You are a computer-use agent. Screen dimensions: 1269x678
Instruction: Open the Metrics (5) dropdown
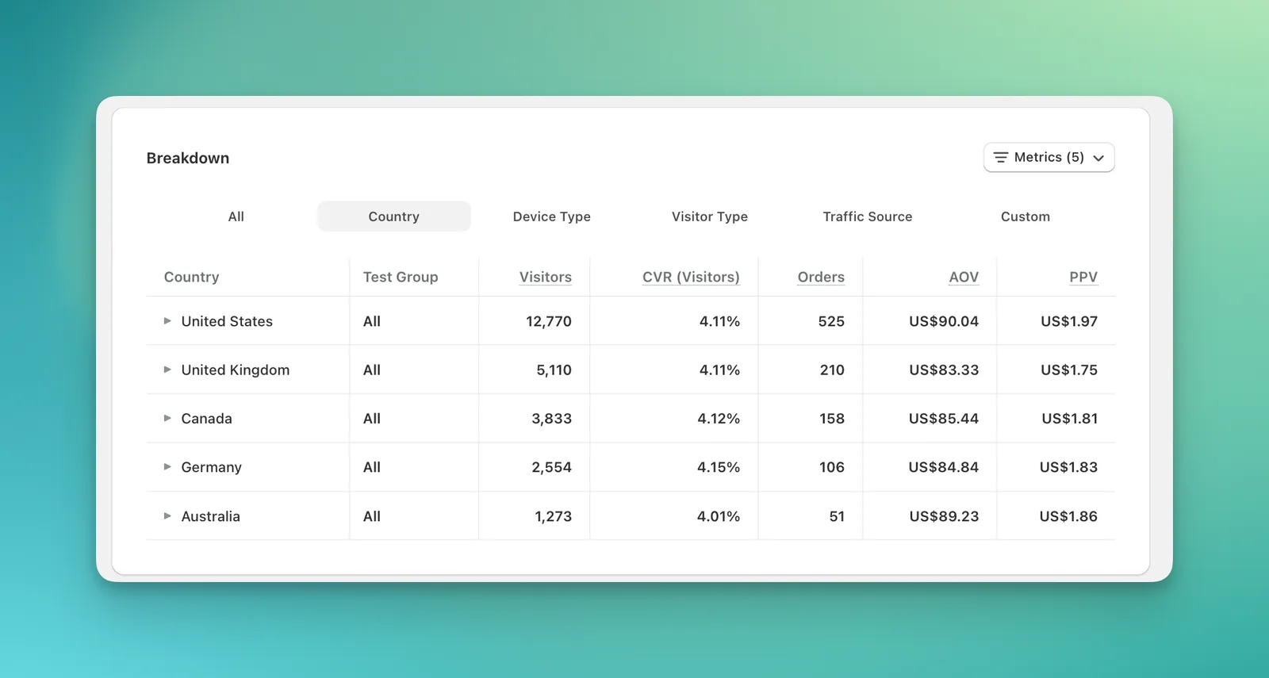pos(1049,157)
